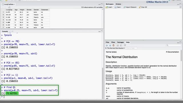Open the Packages tab
The image size is (183, 103).
pos(120,42)
